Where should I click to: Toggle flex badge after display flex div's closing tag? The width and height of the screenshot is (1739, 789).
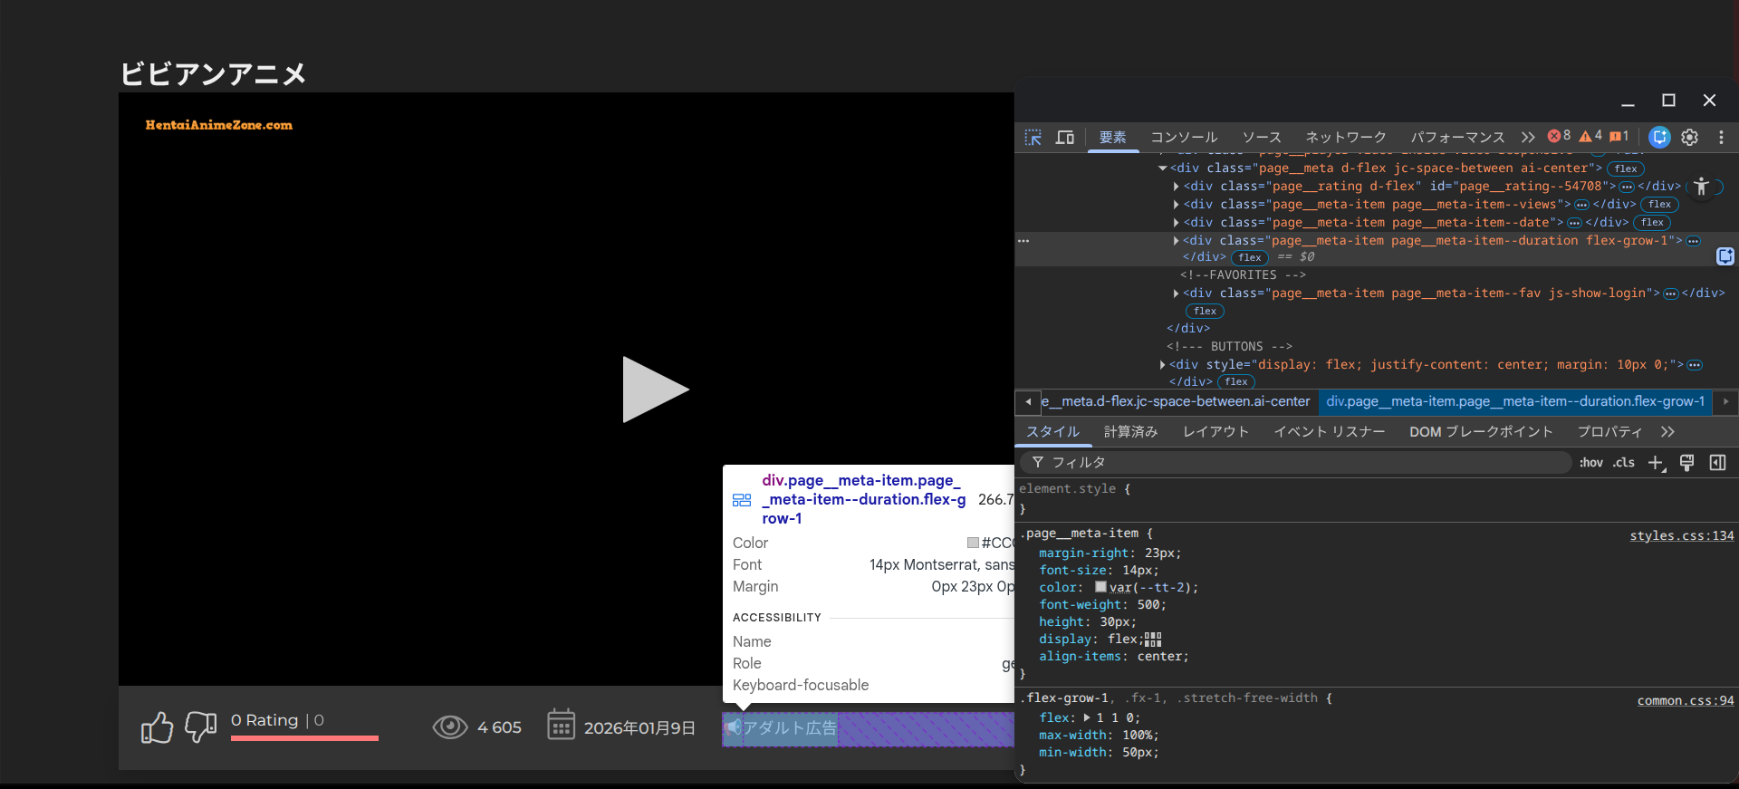[1236, 382]
